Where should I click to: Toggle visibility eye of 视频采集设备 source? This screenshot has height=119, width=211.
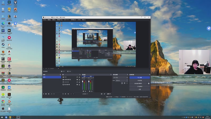(77, 80)
